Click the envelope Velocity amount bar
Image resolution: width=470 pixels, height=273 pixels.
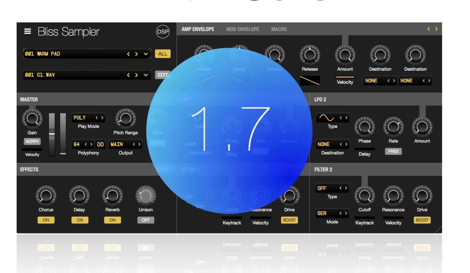pos(345,77)
